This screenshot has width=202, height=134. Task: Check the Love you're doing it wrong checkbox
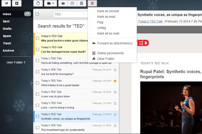37,105
